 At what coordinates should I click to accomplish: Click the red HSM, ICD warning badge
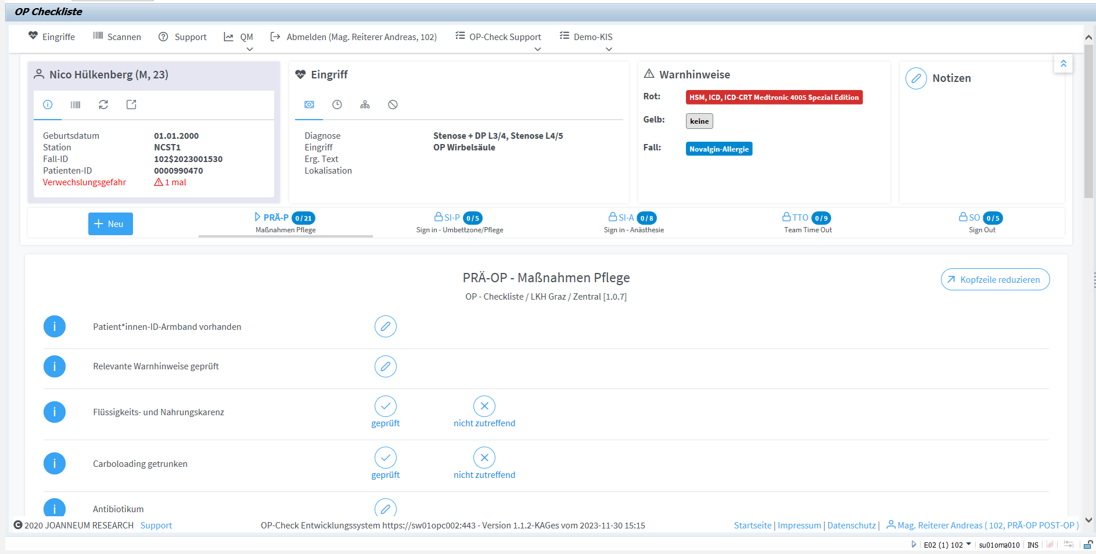click(774, 98)
